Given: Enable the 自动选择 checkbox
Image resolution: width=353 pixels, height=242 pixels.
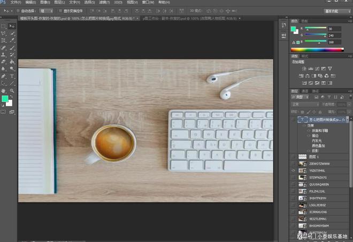Looking at the screenshot, I should tap(19, 11).
